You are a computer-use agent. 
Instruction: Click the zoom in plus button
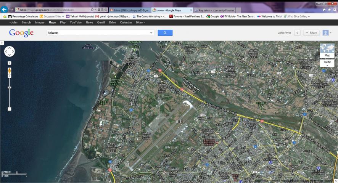coord(10,76)
